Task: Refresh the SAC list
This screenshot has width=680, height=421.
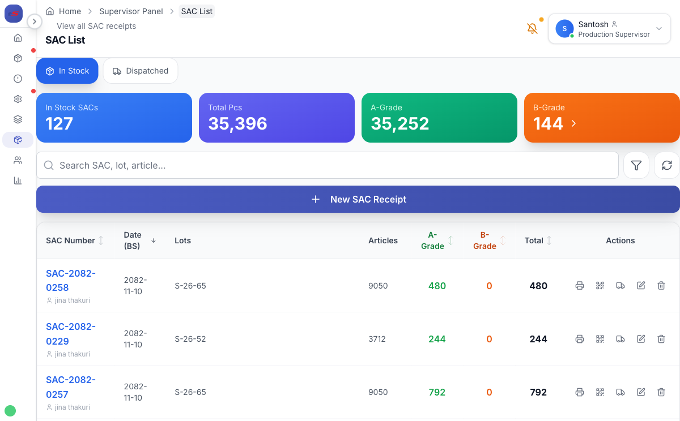Action: (x=667, y=165)
